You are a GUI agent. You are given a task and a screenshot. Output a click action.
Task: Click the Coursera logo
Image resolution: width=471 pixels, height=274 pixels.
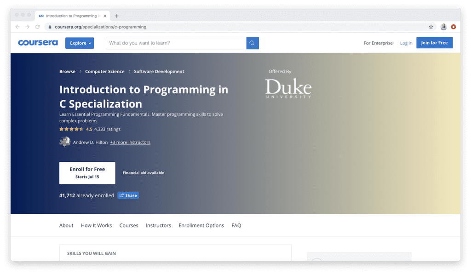click(38, 43)
